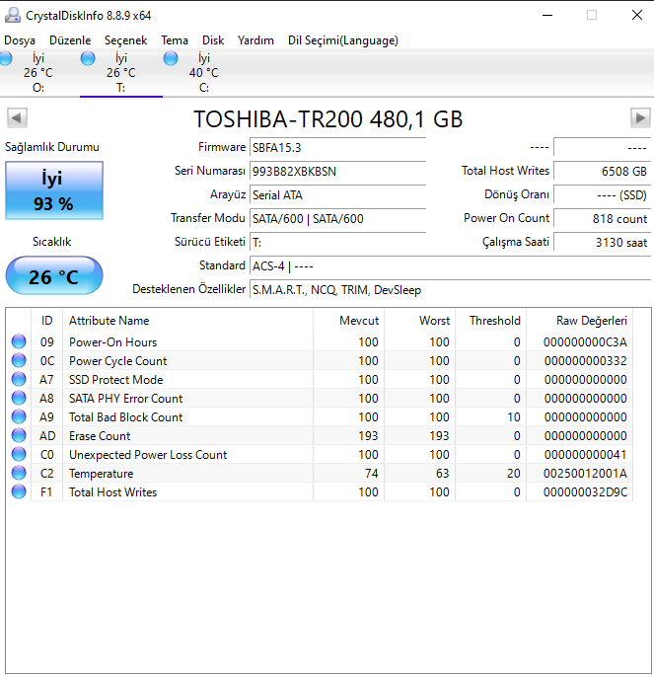Select the Total Bad Block Count attribute name
This screenshot has width=654, height=675.
pyautogui.click(x=125, y=417)
